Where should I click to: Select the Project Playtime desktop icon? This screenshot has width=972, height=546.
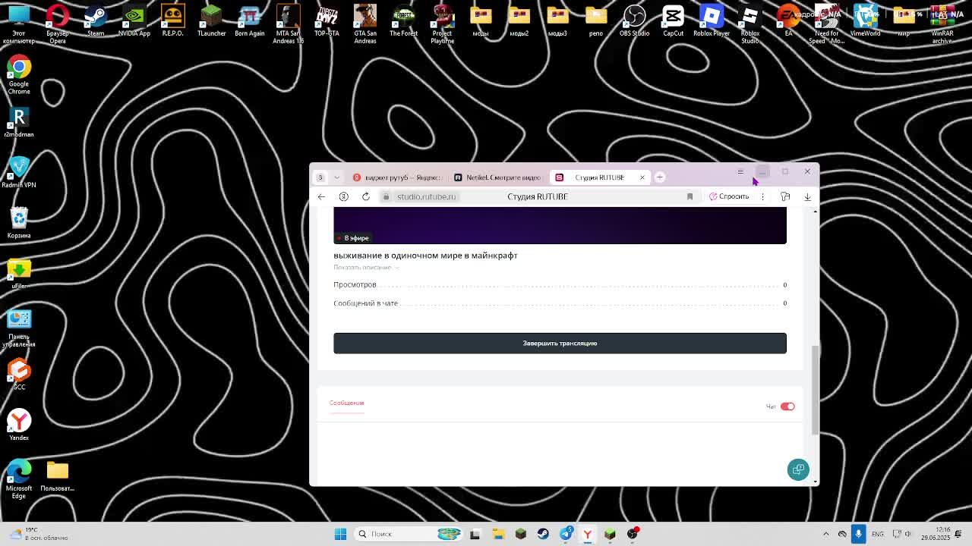pyautogui.click(x=443, y=24)
